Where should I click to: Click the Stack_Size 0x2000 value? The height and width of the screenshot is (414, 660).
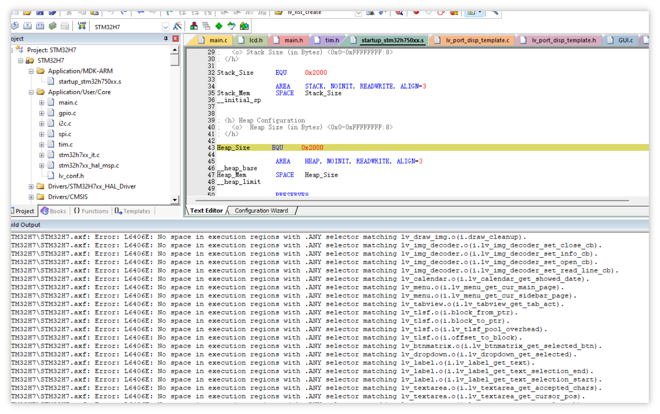coord(316,73)
